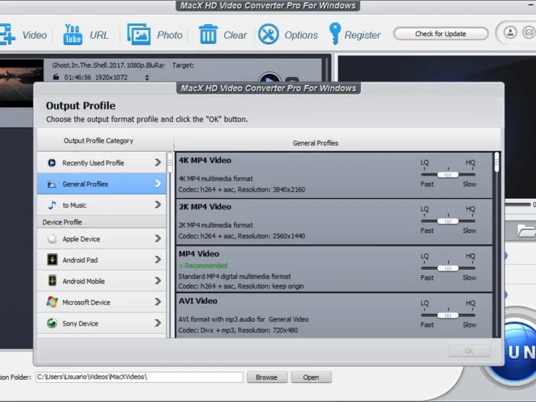Click the folder icon behind dialog
536x402 pixels.
tap(526, 230)
